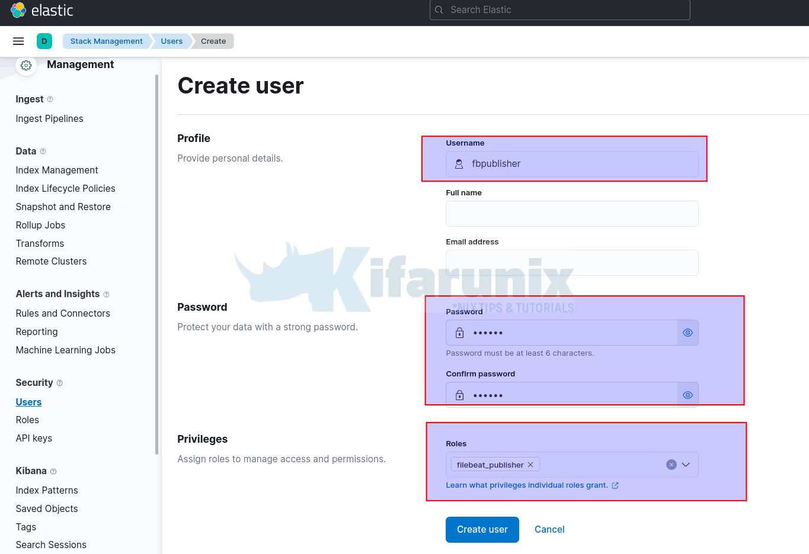809x554 pixels.
Task: Toggle visibility of Confirm password field
Action: tap(688, 395)
